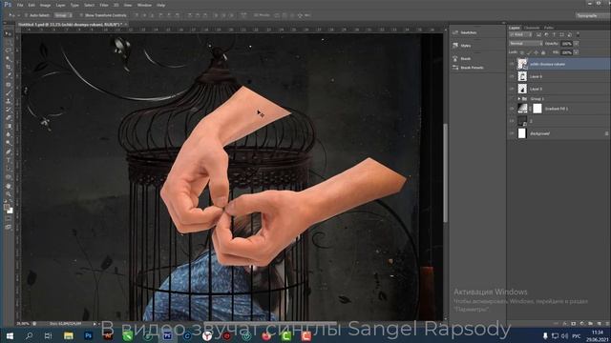Enable Show Transform Controls checkbox

click(81, 15)
